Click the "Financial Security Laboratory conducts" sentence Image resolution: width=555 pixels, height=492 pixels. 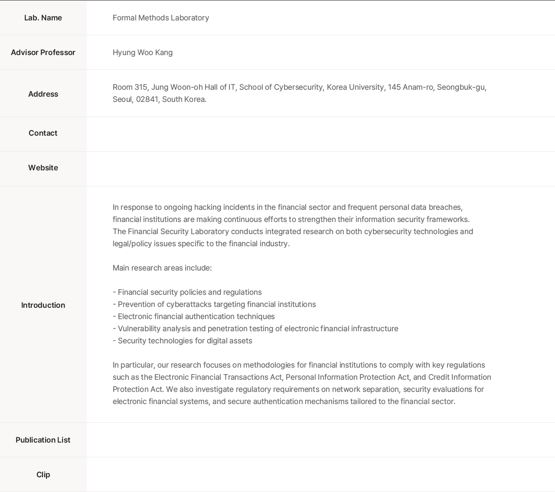293,231
